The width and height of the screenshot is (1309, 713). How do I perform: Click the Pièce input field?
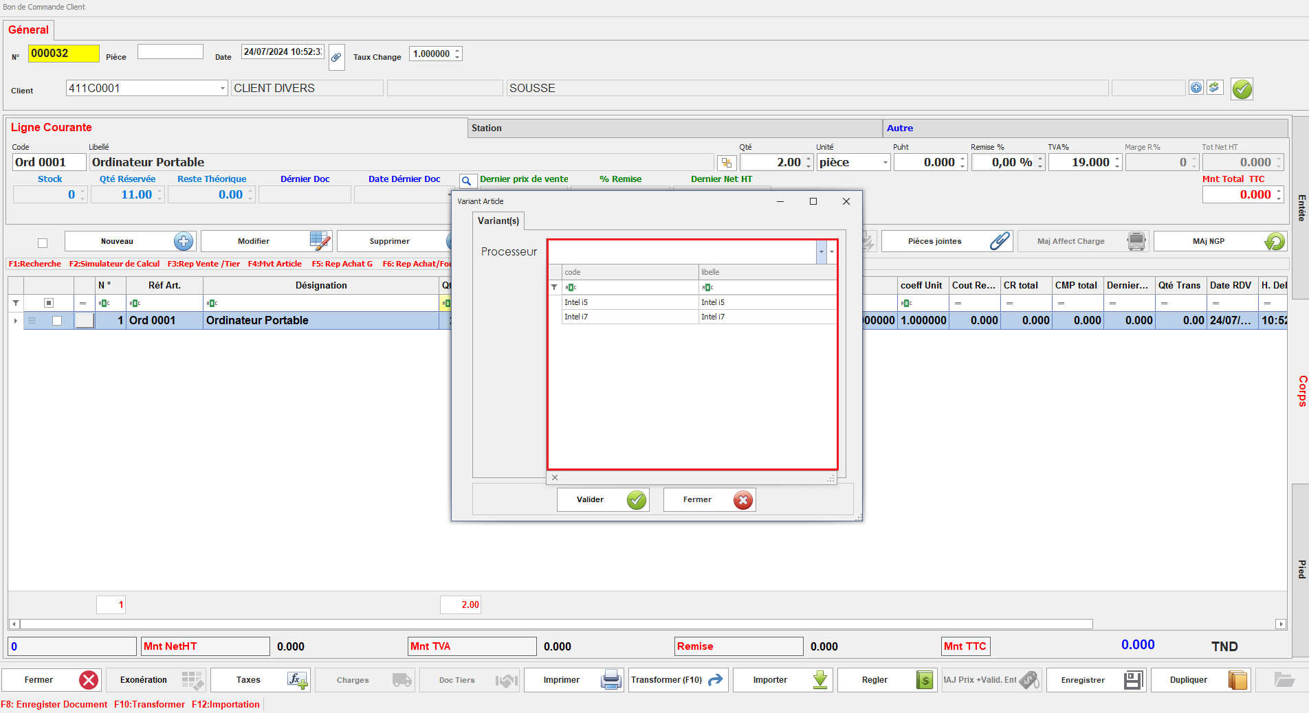pos(170,52)
